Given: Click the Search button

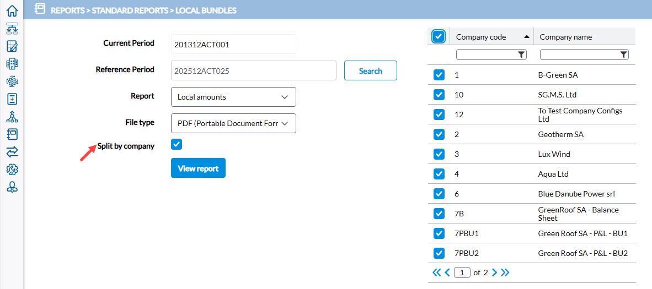Looking at the screenshot, I should click(x=371, y=70).
